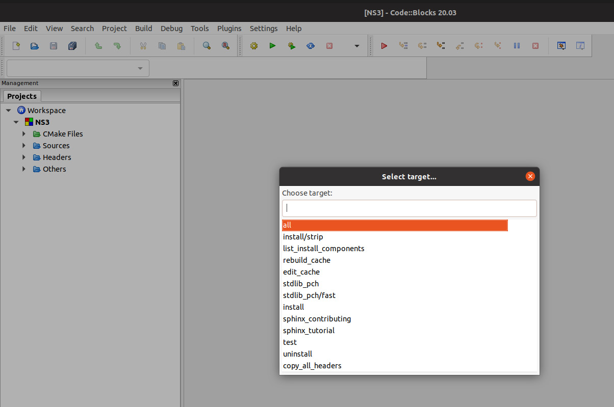Image resolution: width=614 pixels, height=407 pixels.
Task: Create a new file from the toolbar
Action: (x=16, y=46)
